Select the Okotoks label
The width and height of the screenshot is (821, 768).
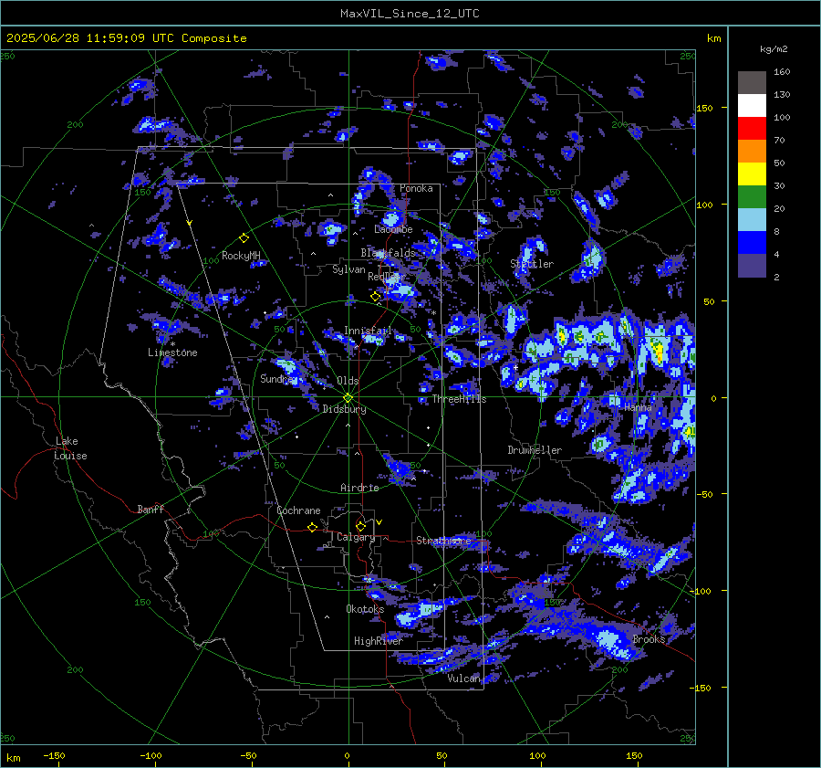coord(365,609)
